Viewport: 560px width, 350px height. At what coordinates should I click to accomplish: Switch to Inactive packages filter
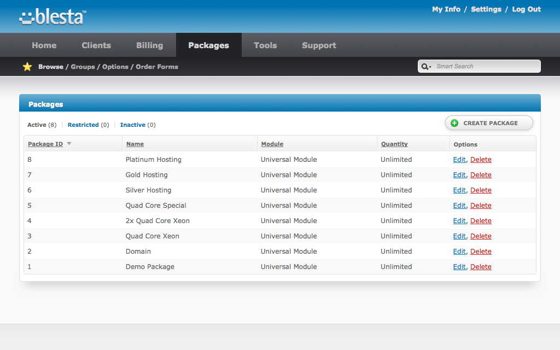pyautogui.click(x=132, y=125)
